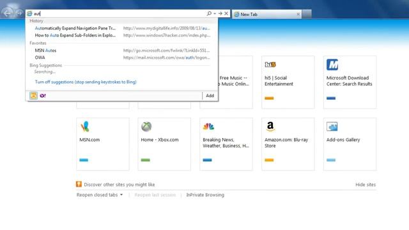This screenshot has width=409, height=230.
Task: Open history item How to Auto Expand Sub-Folders
Action: [75, 35]
